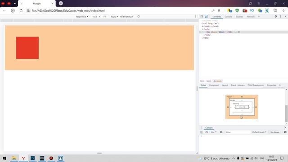Toggle the device toolbar icon in DevTools

coord(206,17)
